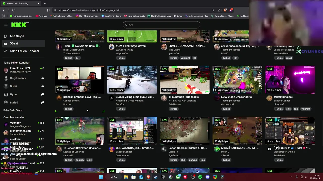Click the valorant tag under gardas06
Screen dimensions: 323x181
(x=185, y=58)
